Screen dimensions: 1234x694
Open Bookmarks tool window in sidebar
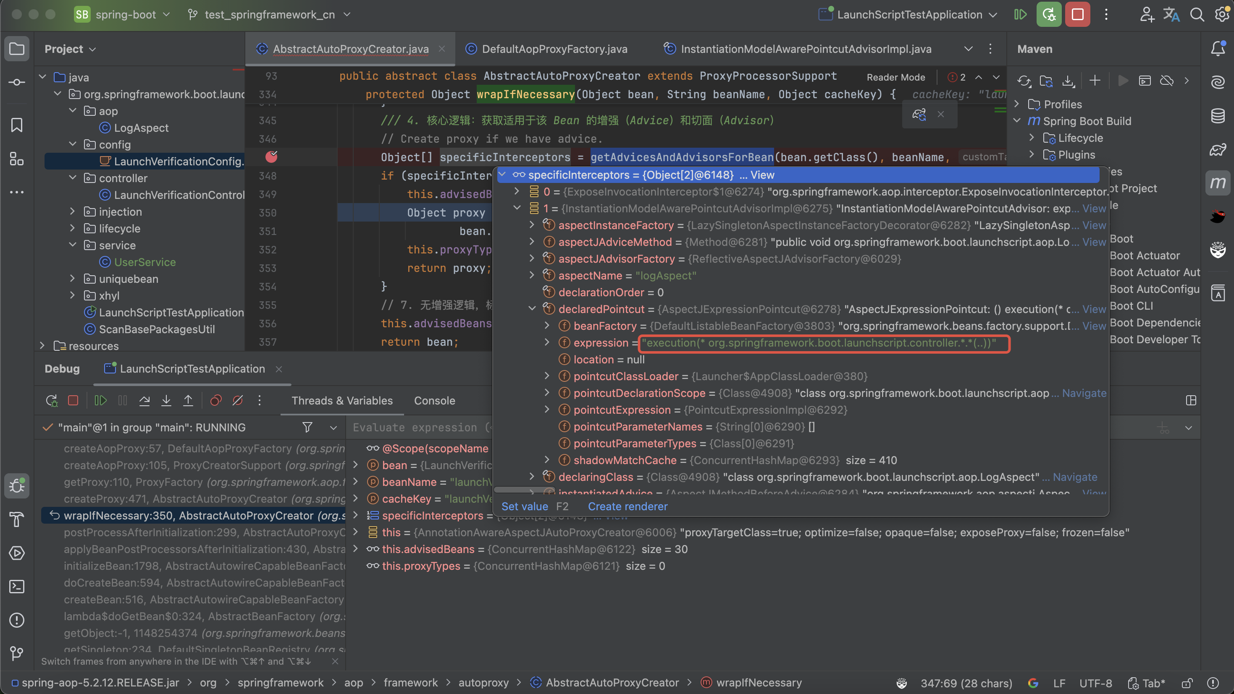pos(17,125)
